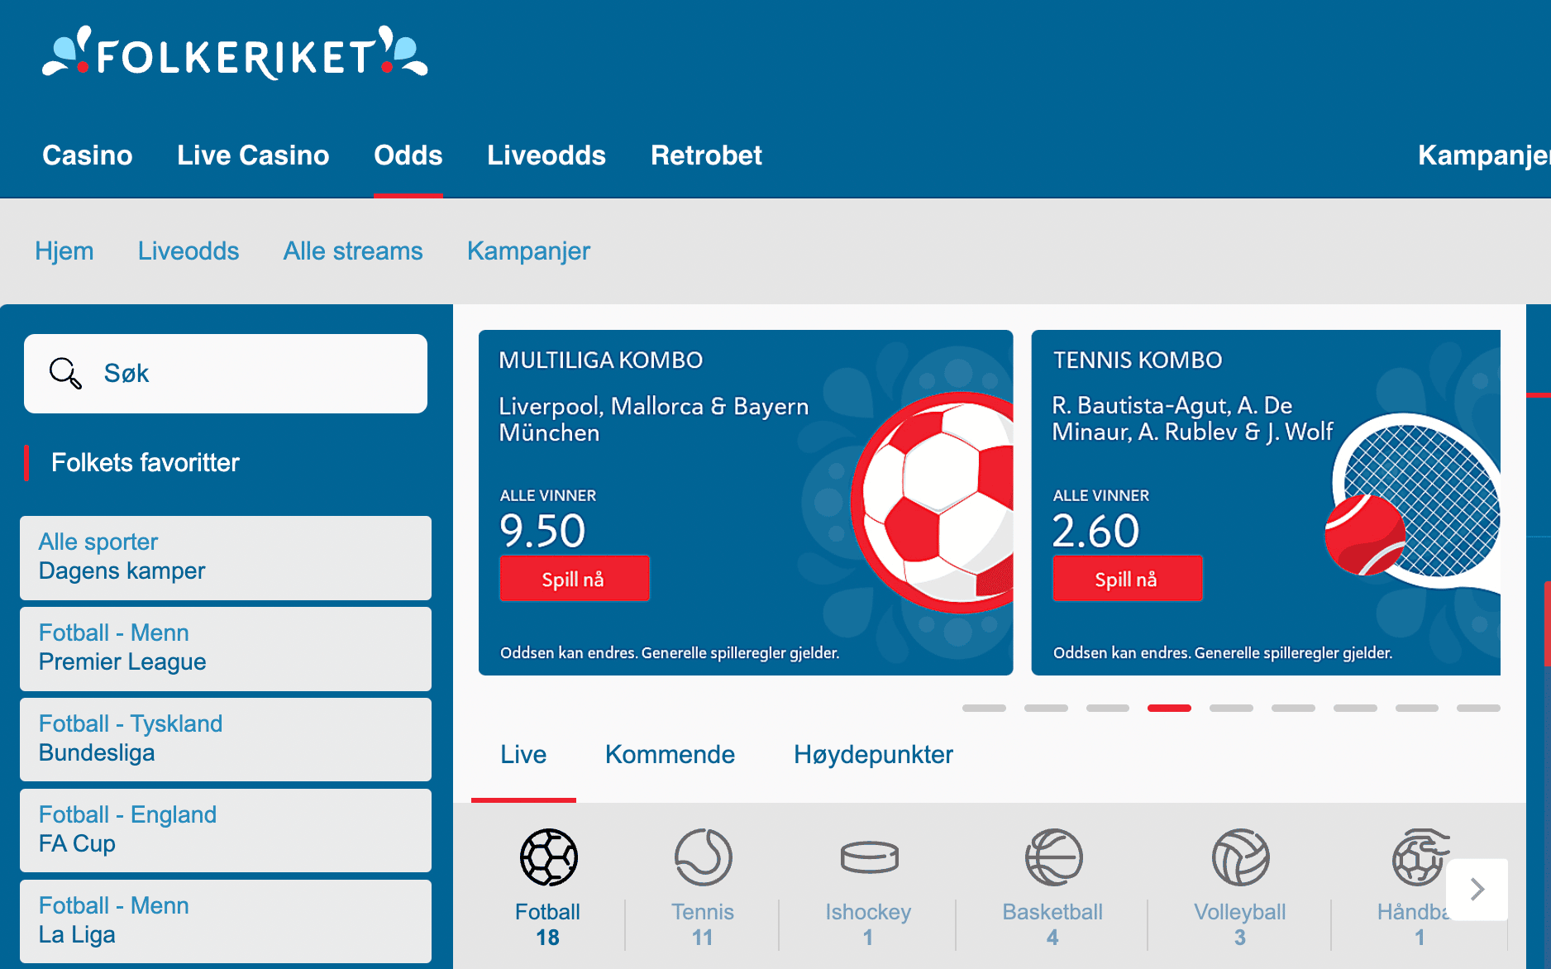Select the Tennis sport icon

702,857
